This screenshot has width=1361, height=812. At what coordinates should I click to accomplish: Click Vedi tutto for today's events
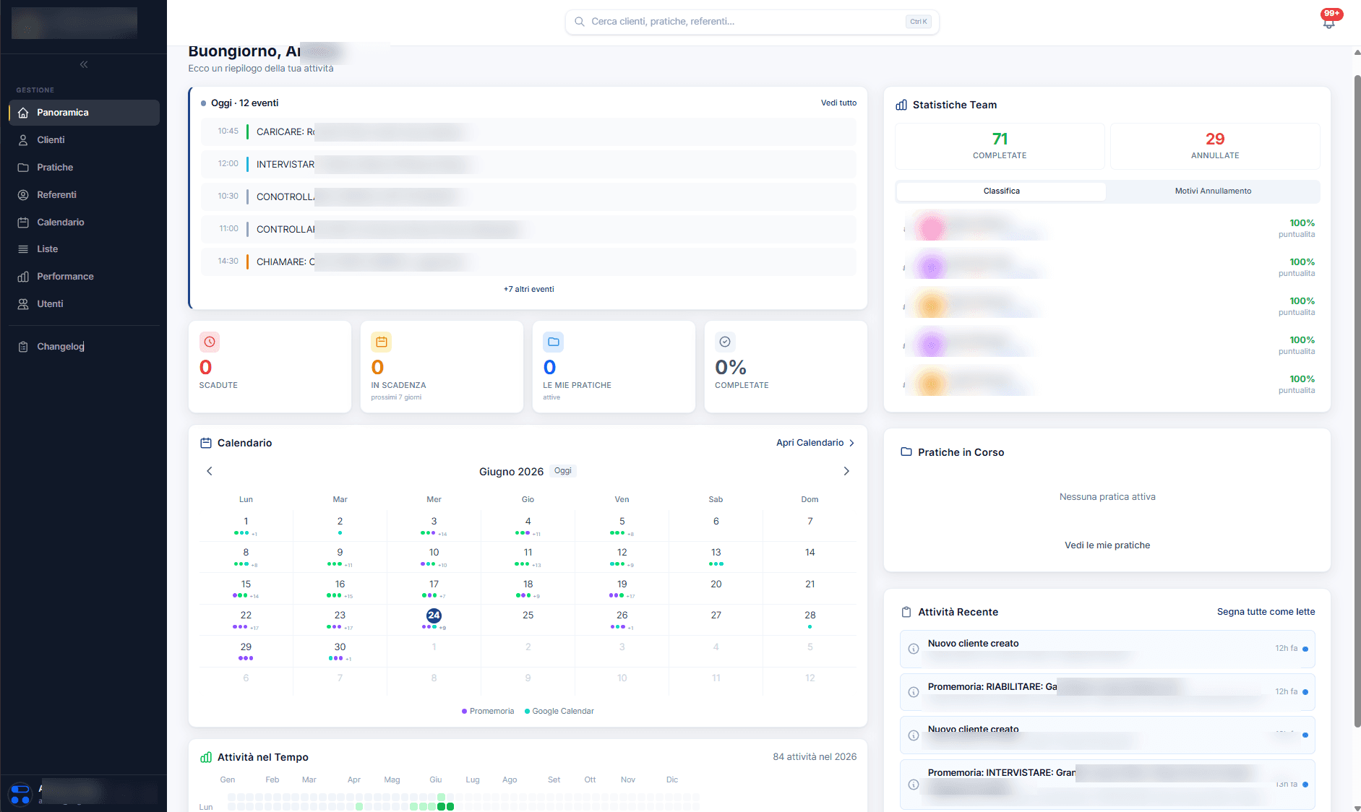pos(838,103)
